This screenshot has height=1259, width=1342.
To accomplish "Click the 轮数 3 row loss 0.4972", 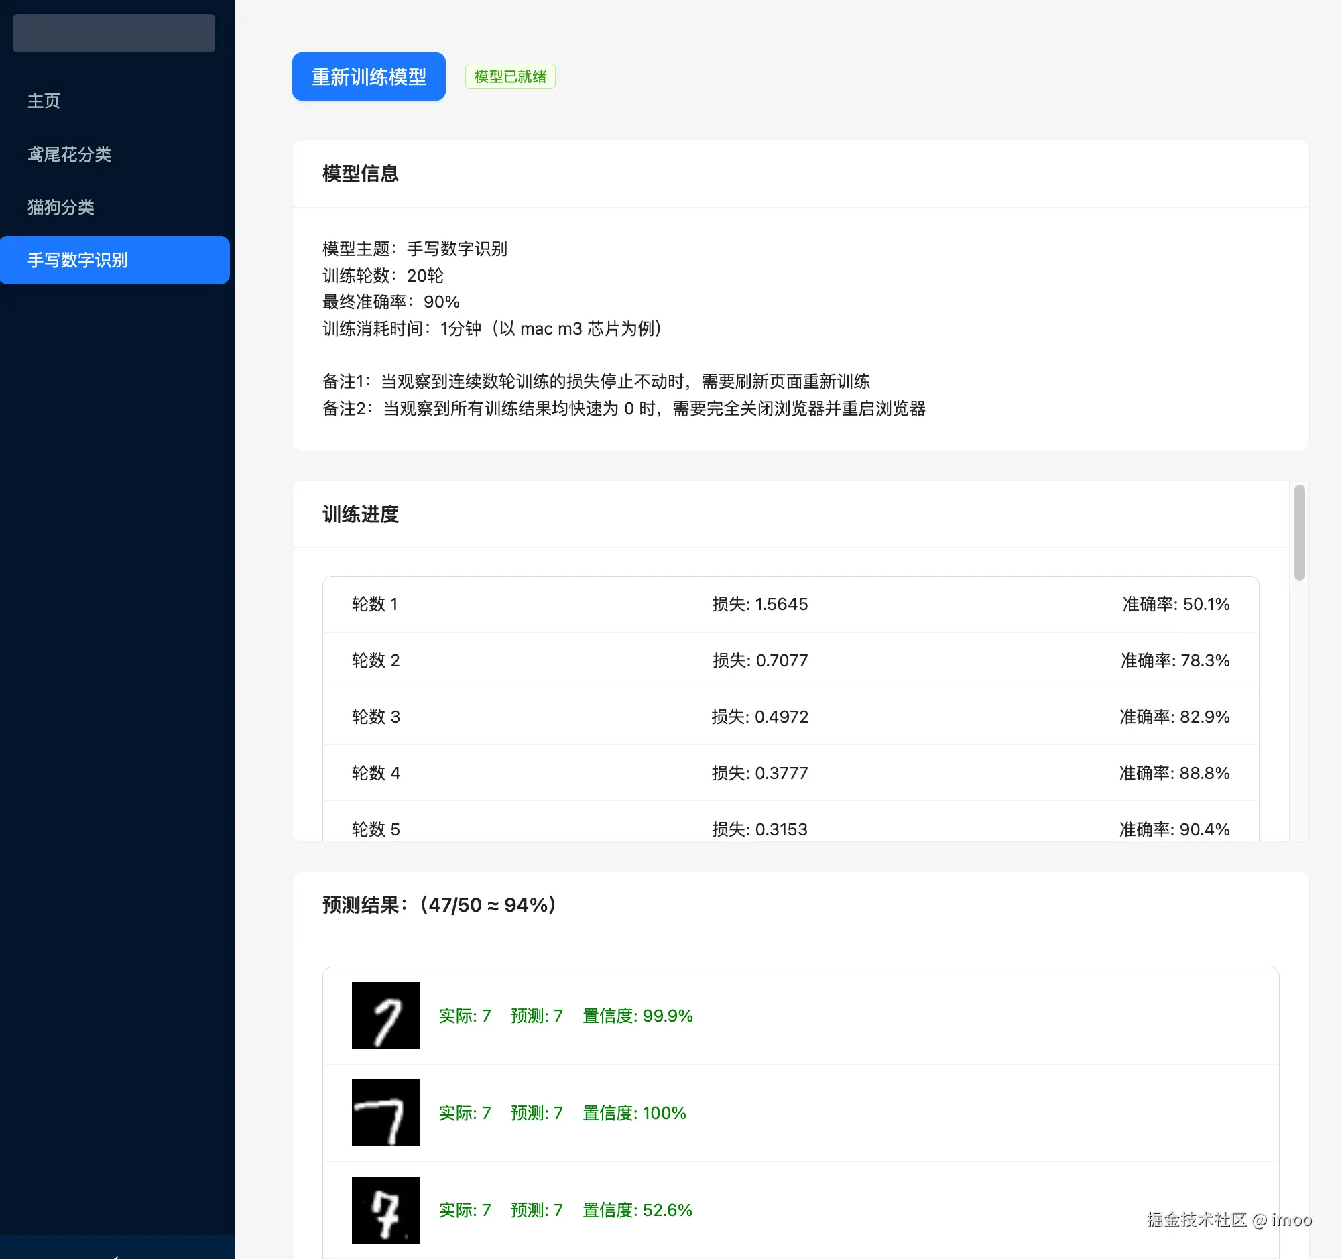I will pyautogui.click(x=759, y=716).
